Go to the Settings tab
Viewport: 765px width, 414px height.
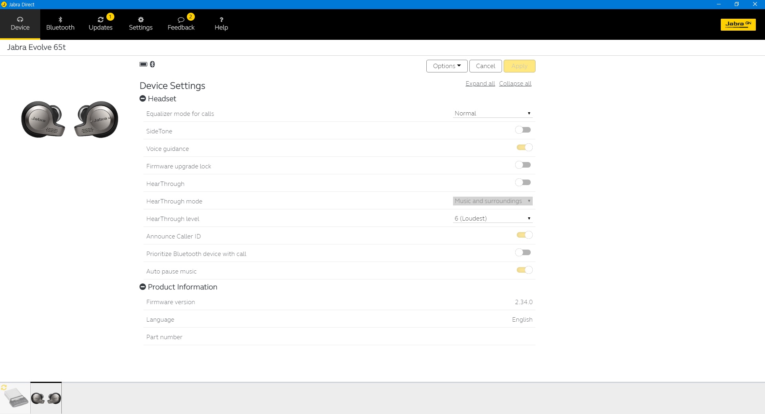[x=141, y=24]
